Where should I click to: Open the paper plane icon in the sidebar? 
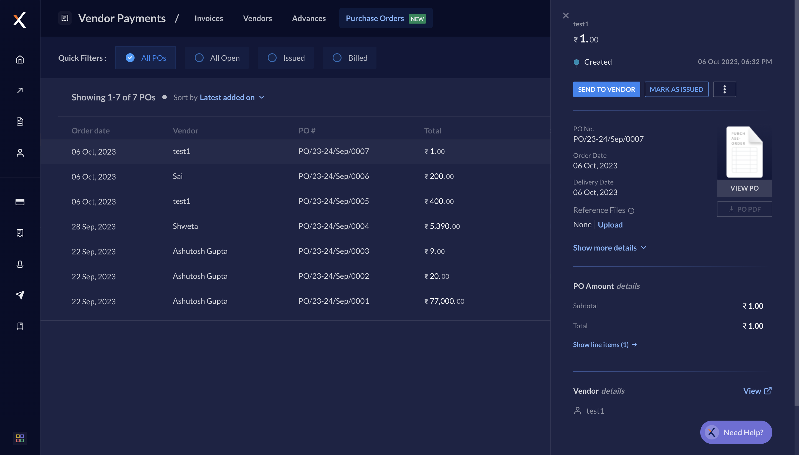20,295
